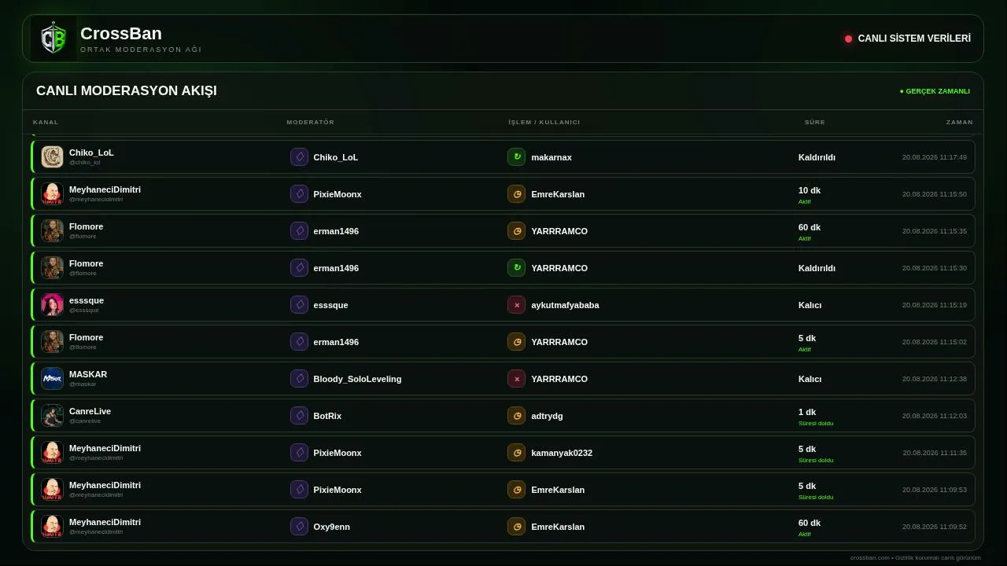
Task: Click the unban icon beside makarnax
Action: click(x=516, y=157)
